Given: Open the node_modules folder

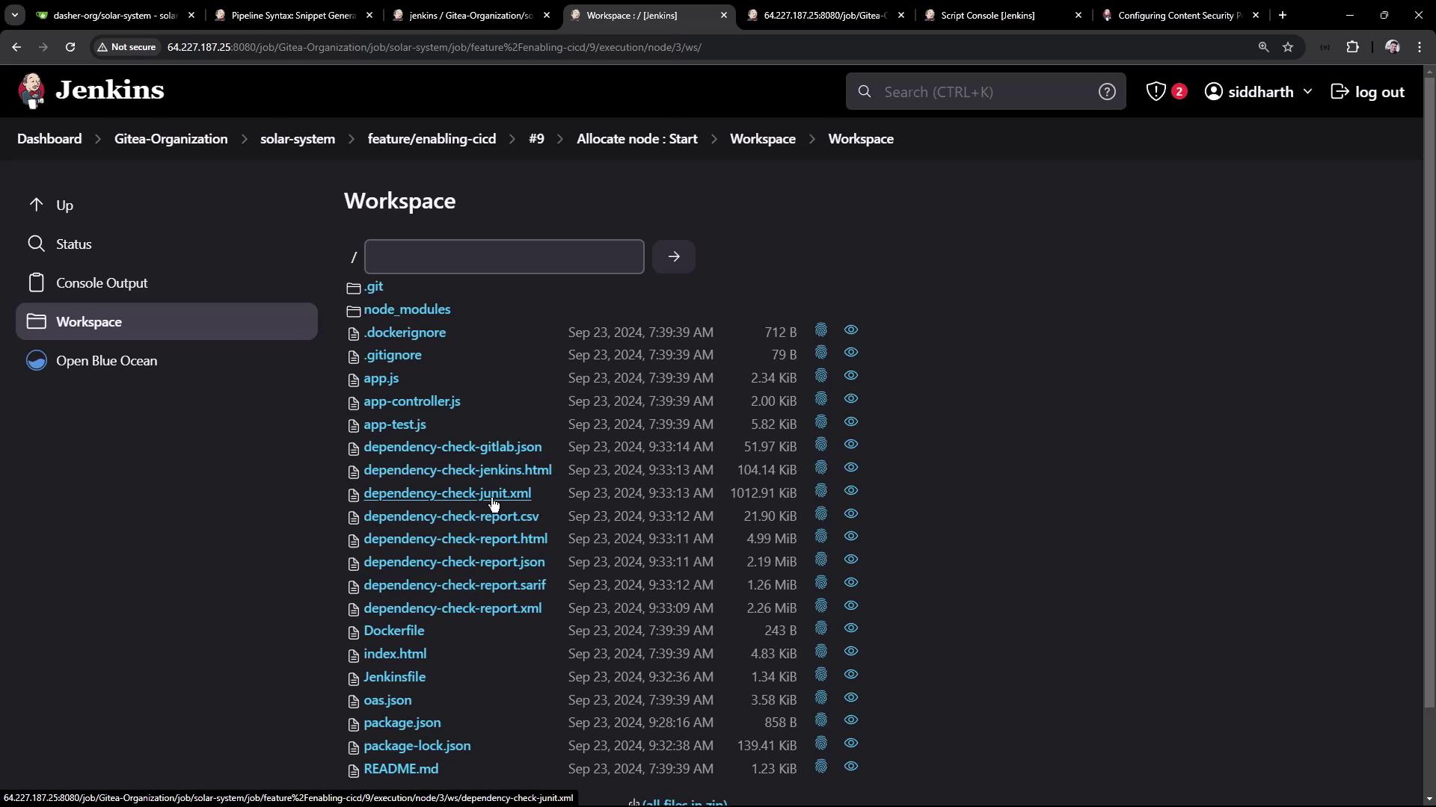Looking at the screenshot, I should point(407,309).
